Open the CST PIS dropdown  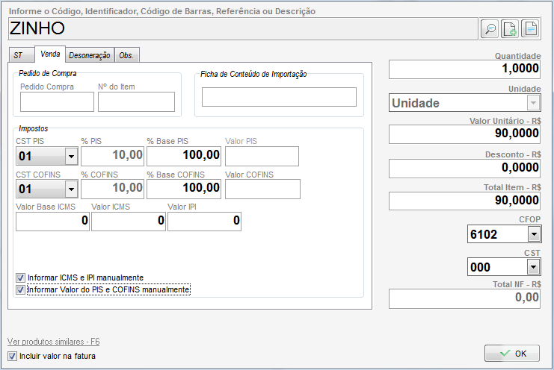point(71,156)
